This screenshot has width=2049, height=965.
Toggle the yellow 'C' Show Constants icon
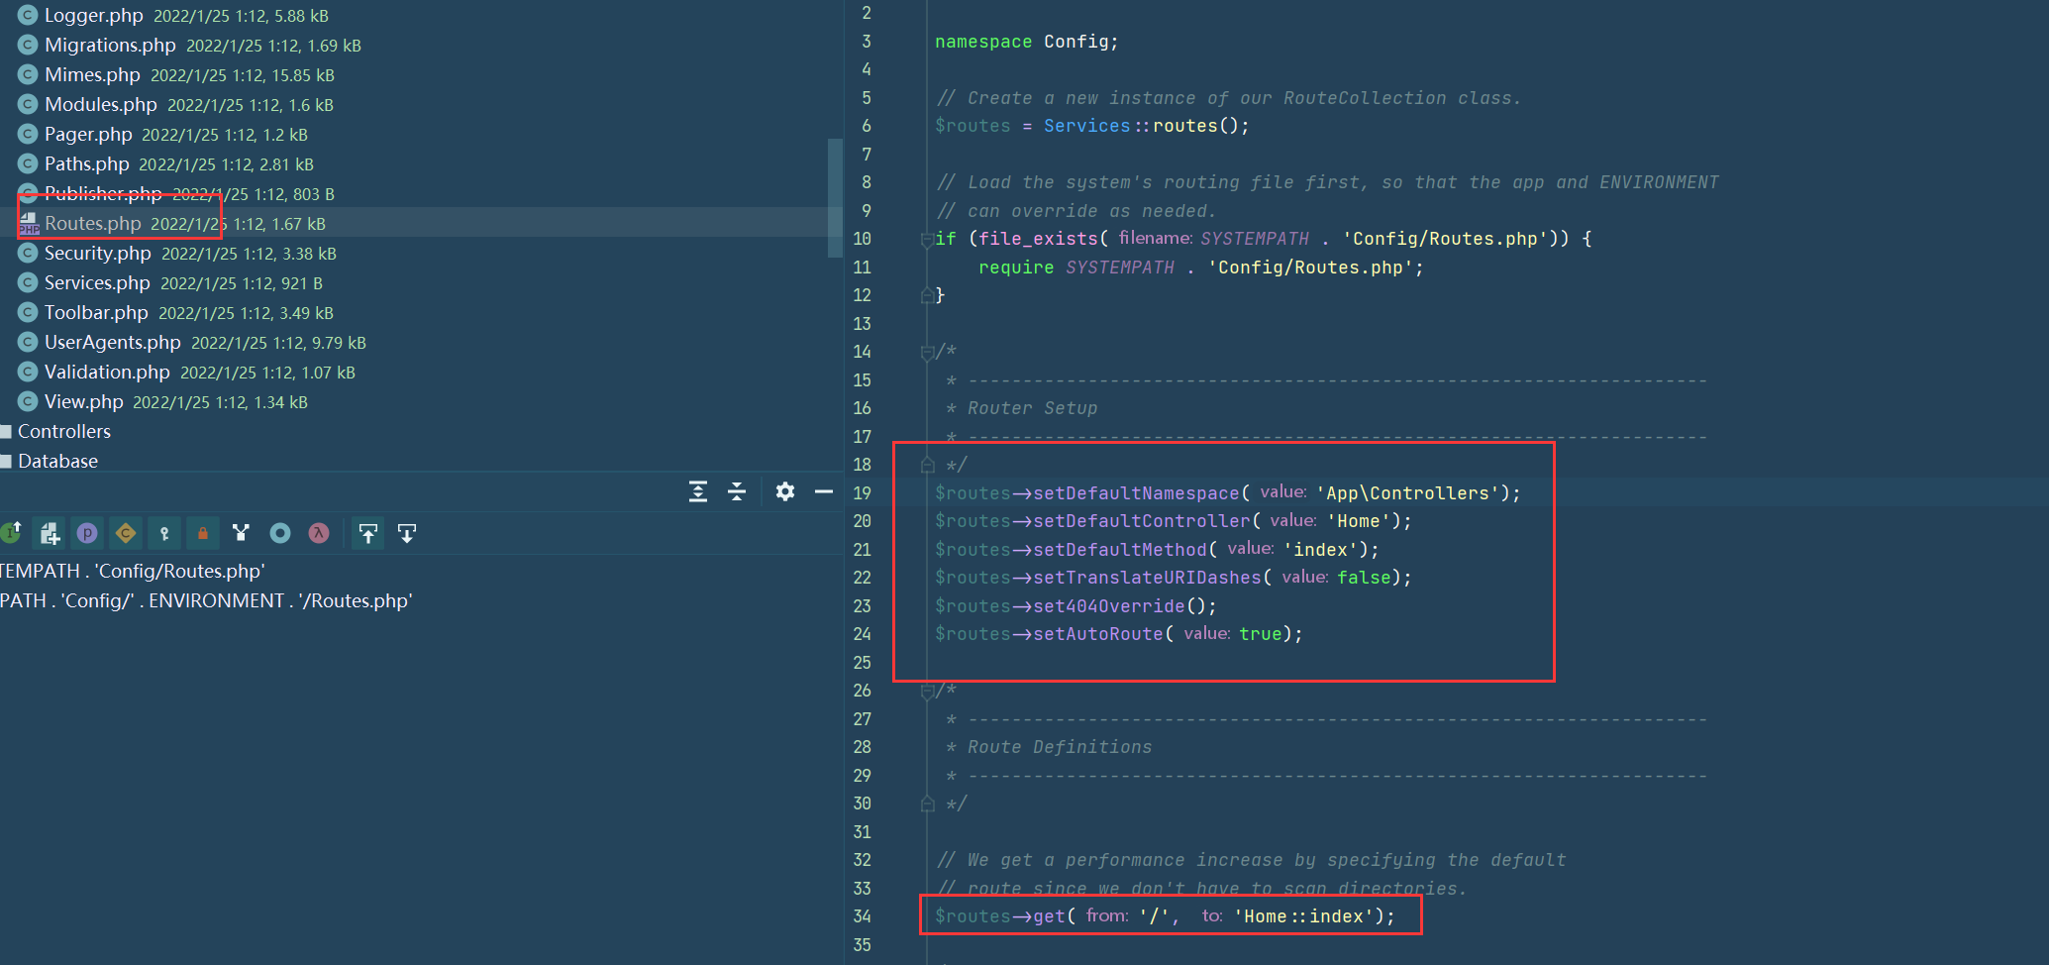(126, 533)
